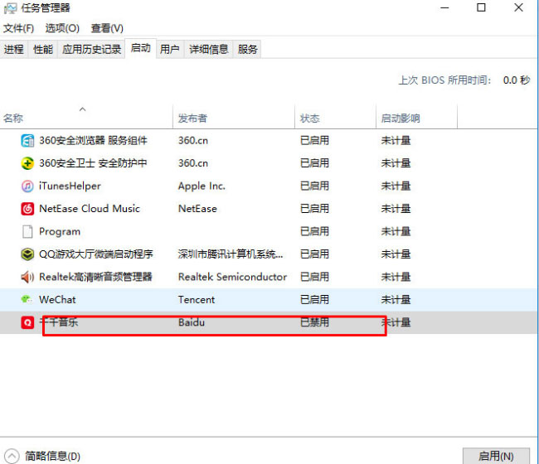This screenshot has width=539, height=464.
Task: Click the 未计量 impact of NetEase row
Action: [396, 209]
